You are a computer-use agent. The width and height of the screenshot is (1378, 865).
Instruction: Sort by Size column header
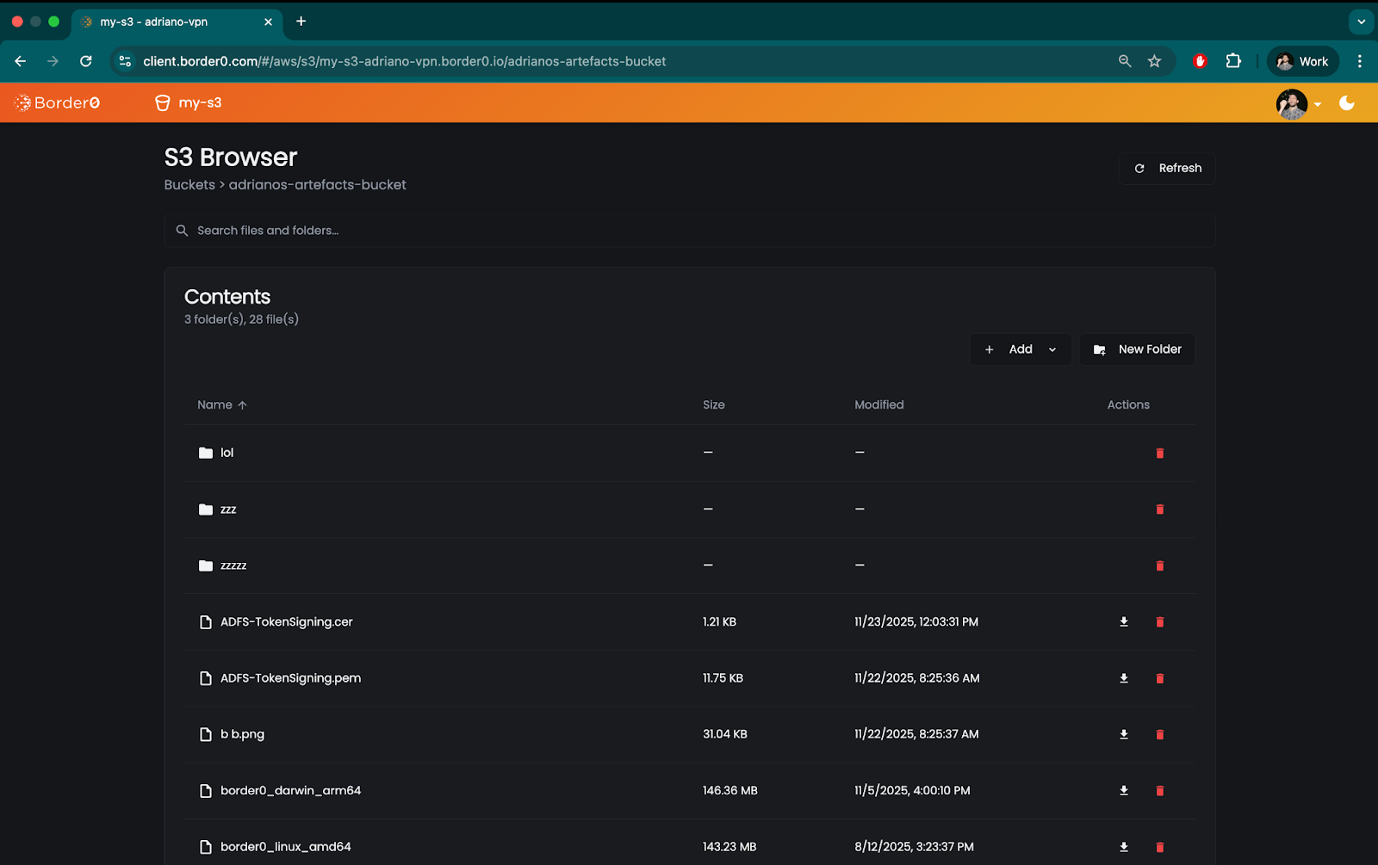click(x=713, y=405)
